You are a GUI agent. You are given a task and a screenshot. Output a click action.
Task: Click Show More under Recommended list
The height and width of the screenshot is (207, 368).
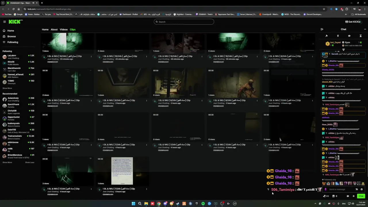pyautogui.click(x=7, y=162)
